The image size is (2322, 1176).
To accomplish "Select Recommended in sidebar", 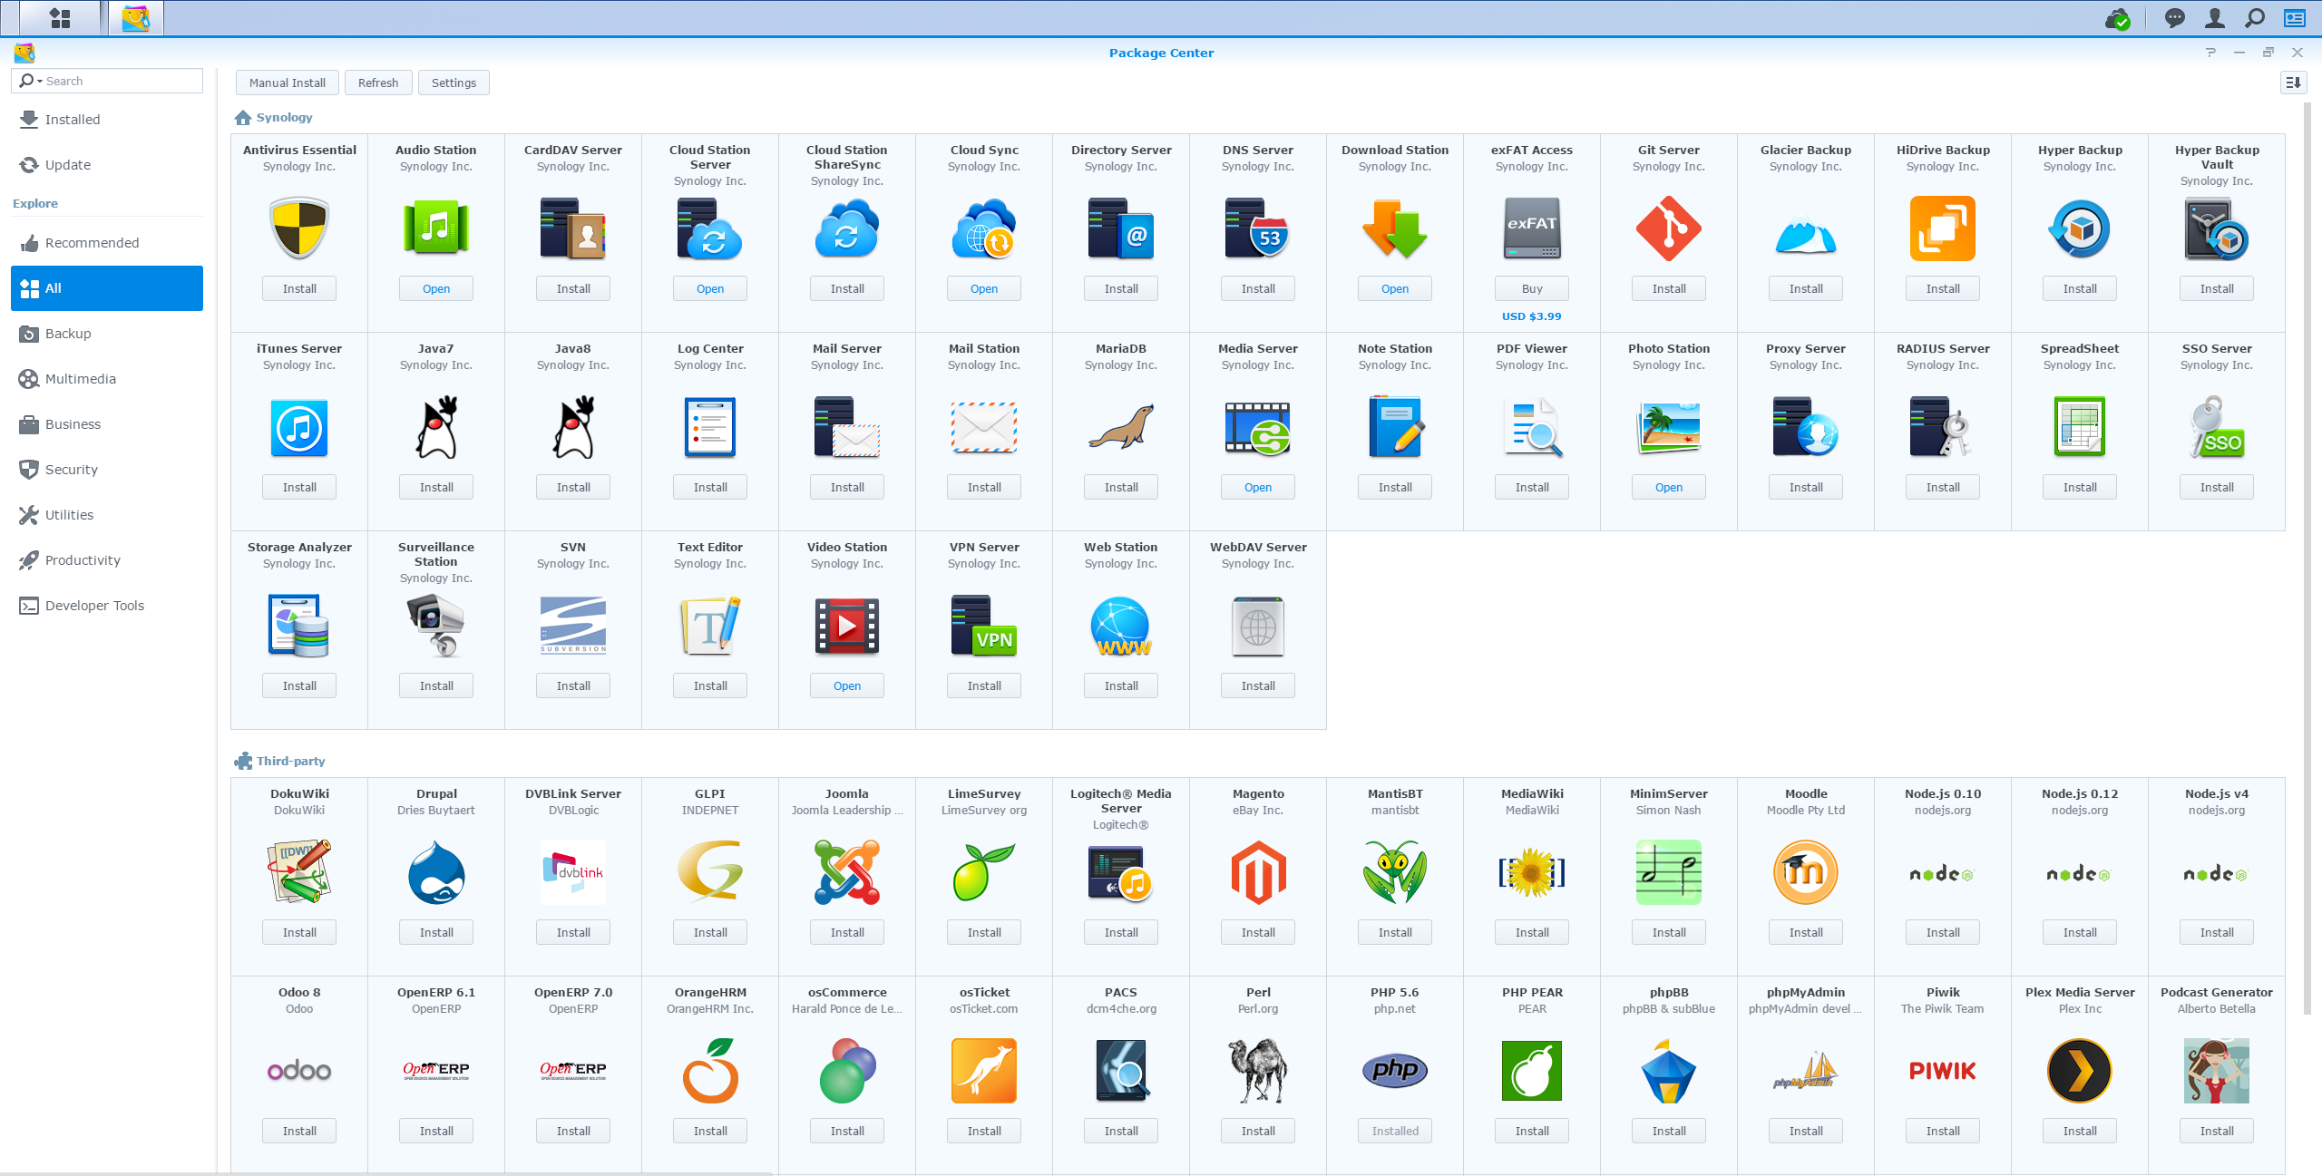I will 107,243.
